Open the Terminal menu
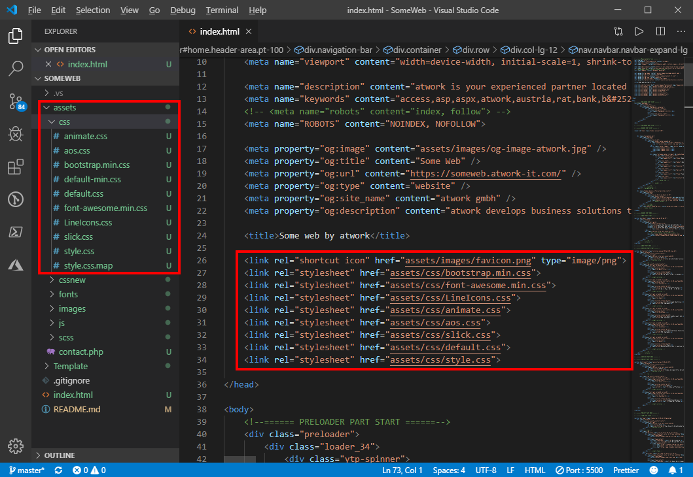 221,10
